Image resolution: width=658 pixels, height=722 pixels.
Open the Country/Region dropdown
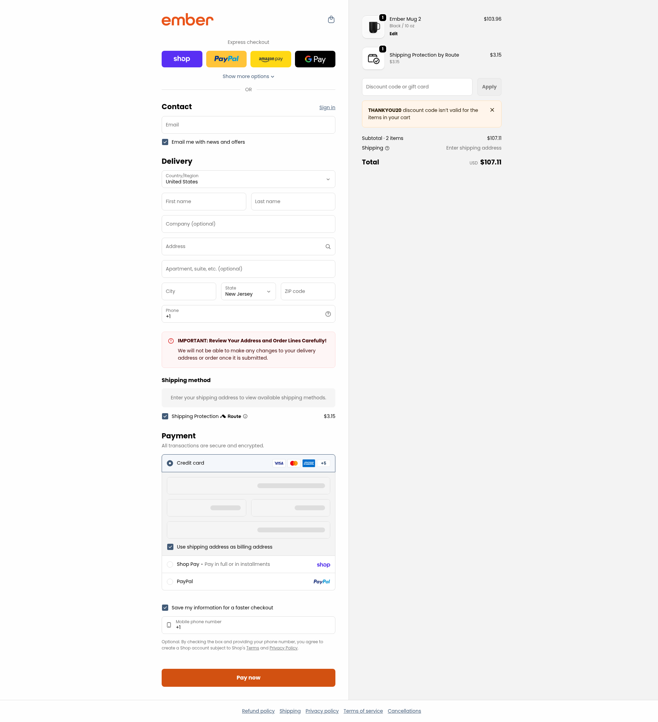pyautogui.click(x=248, y=179)
